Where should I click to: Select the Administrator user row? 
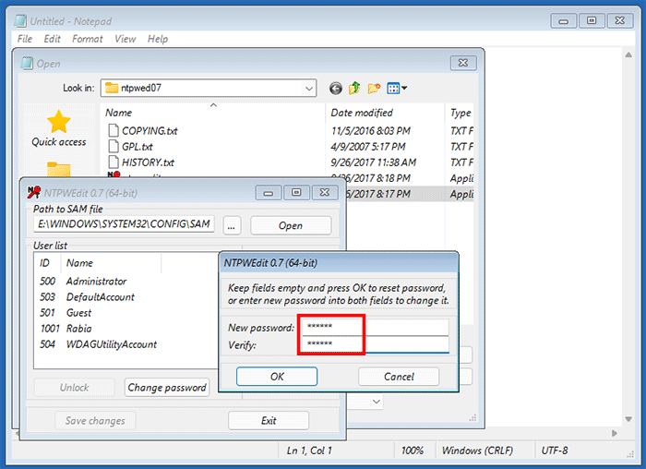[126, 281]
